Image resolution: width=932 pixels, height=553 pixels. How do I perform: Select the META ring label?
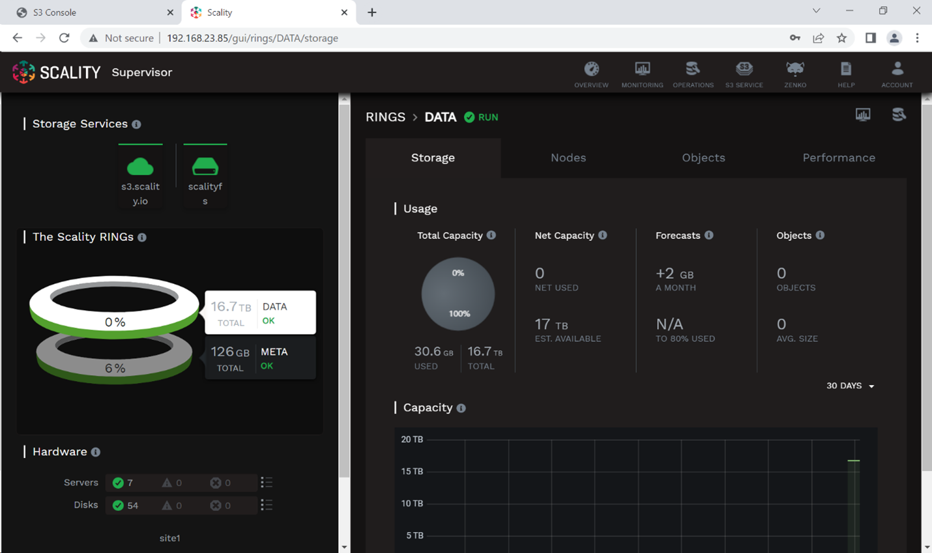click(x=274, y=352)
